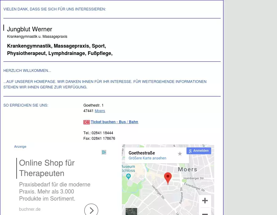Screen dimensions: 277x215
Task: Open Ticket buchen - Bus / Bahn link
Action: click(114, 122)
